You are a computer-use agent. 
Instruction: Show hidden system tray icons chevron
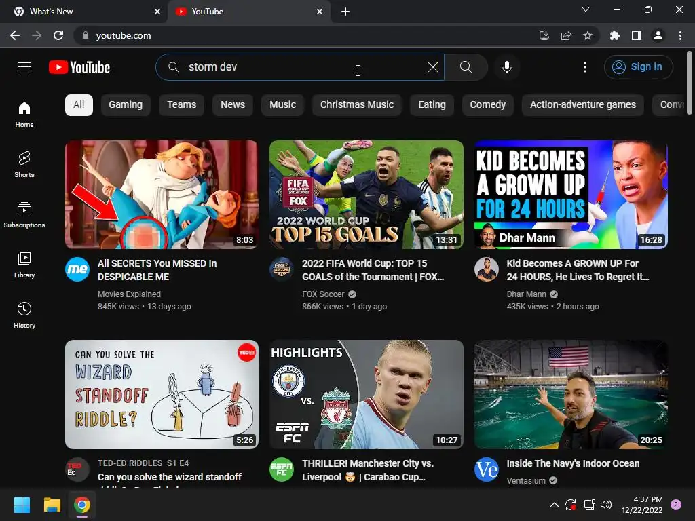point(554,505)
